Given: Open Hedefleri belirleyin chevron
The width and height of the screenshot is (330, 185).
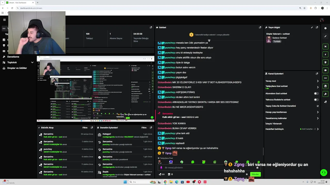Looking at the screenshot, I should (318, 129).
